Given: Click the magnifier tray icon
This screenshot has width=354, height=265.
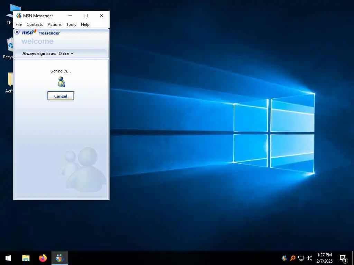Looking at the screenshot, I should pyautogui.click(x=293, y=258).
